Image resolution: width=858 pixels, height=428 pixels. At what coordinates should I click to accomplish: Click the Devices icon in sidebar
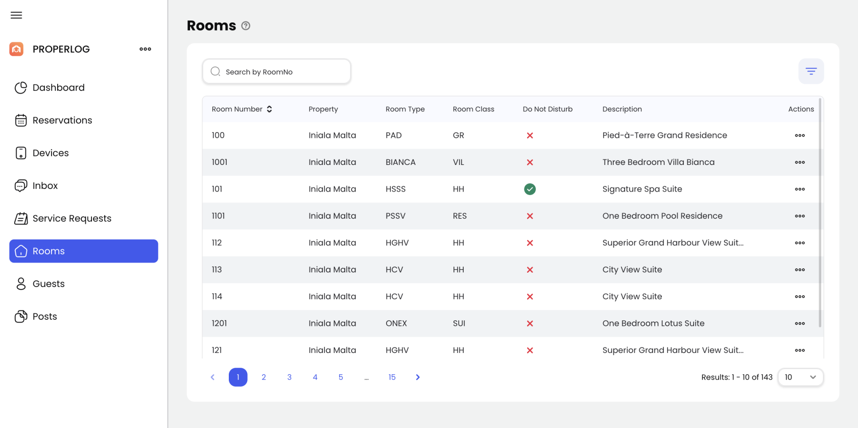point(21,153)
